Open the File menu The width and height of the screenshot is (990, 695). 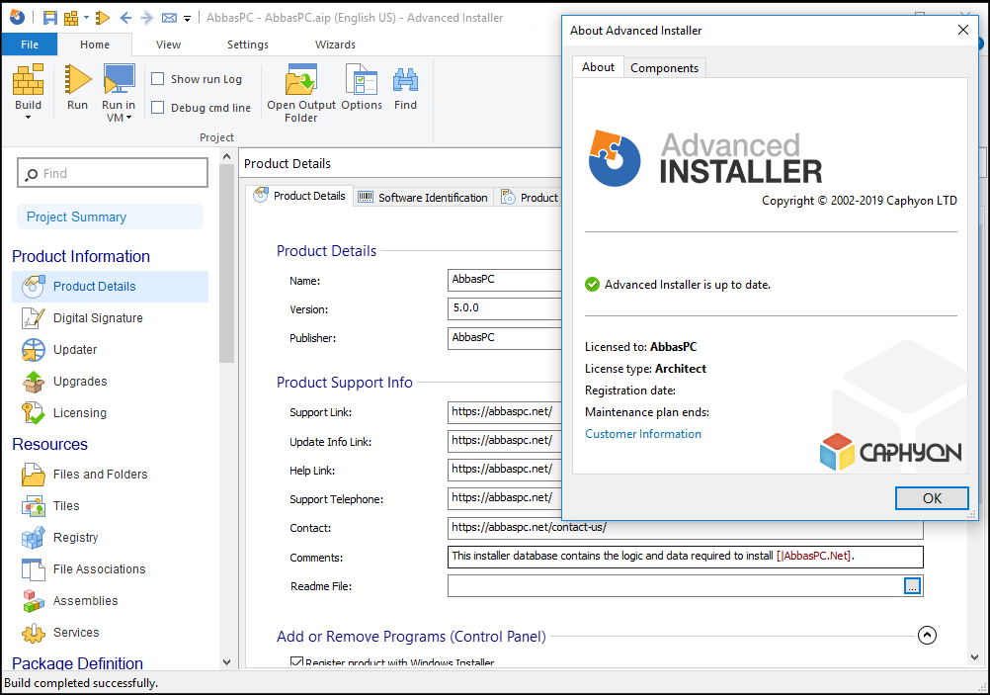pos(30,44)
